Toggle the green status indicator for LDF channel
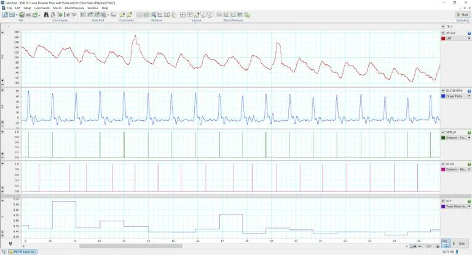This screenshot has height=255, width=472. [x=469, y=32]
